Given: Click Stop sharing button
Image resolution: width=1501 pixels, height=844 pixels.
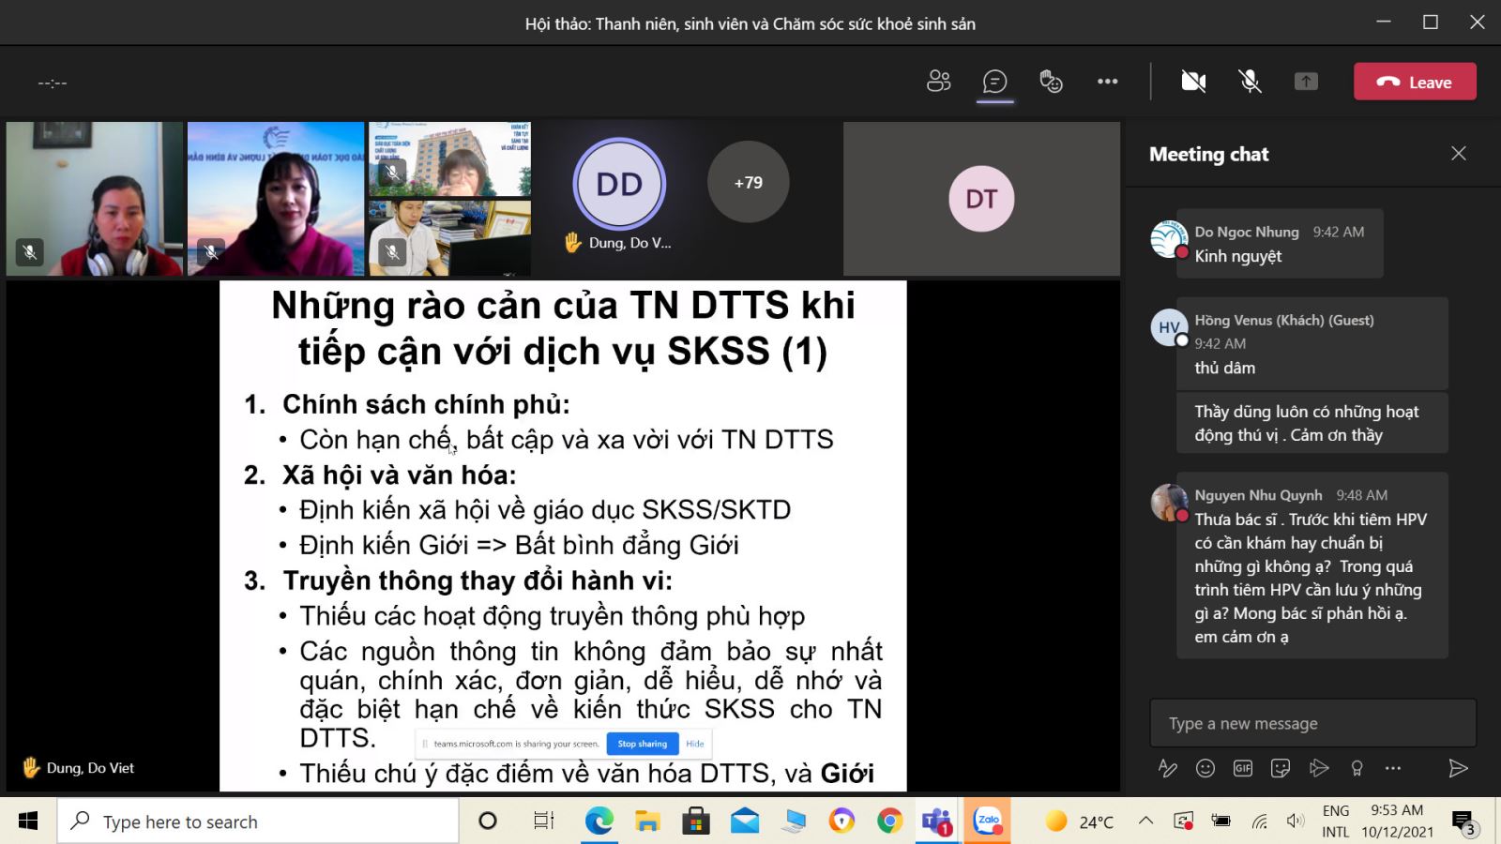Looking at the screenshot, I should (643, 744).
